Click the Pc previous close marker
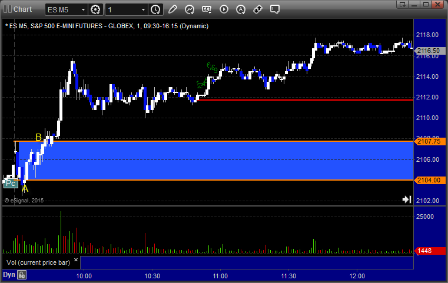Image resolution: width=448 pixels, height=283 pixels. coord(11,183)
